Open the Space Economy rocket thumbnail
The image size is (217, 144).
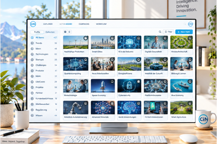coord(103,86)
